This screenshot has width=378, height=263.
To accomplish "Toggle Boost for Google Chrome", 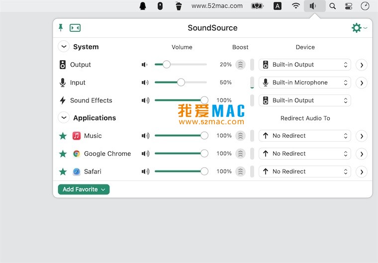I will click(240, 154).
